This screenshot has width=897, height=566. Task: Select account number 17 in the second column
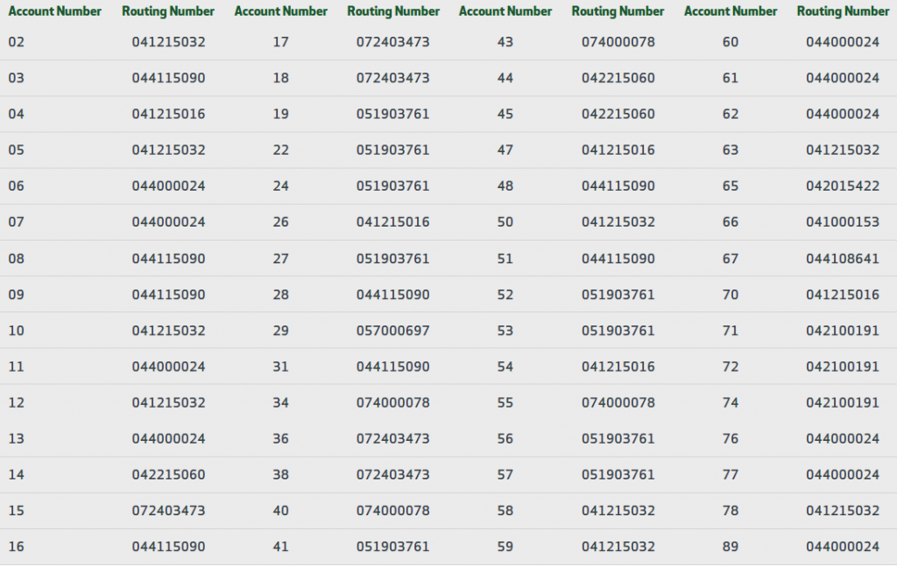(281, 41)
